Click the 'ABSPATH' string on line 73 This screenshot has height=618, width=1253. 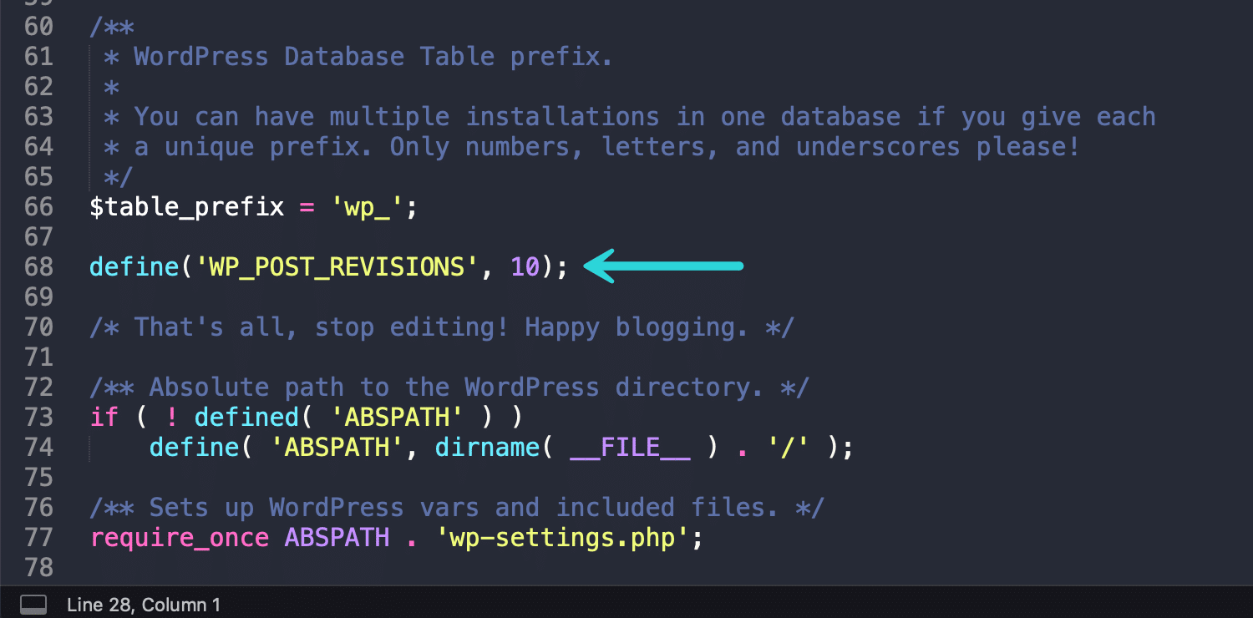(x=397, y=417)
